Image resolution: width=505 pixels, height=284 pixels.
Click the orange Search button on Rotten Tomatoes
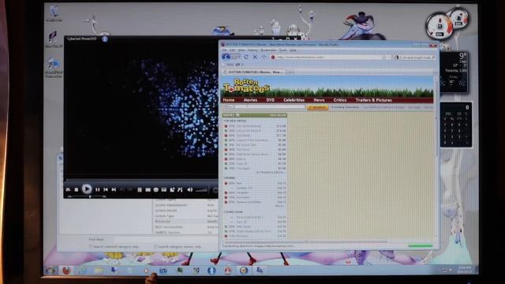[x=317, y=107]
